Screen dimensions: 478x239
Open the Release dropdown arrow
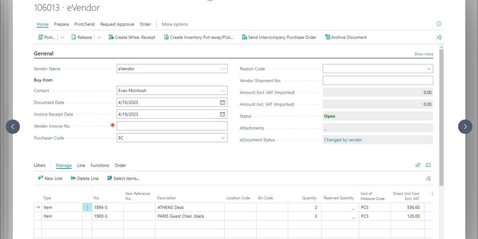[x=99, y=37]
